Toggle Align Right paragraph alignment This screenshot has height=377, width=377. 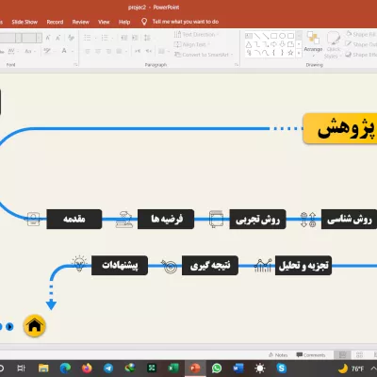pos(108,51)
